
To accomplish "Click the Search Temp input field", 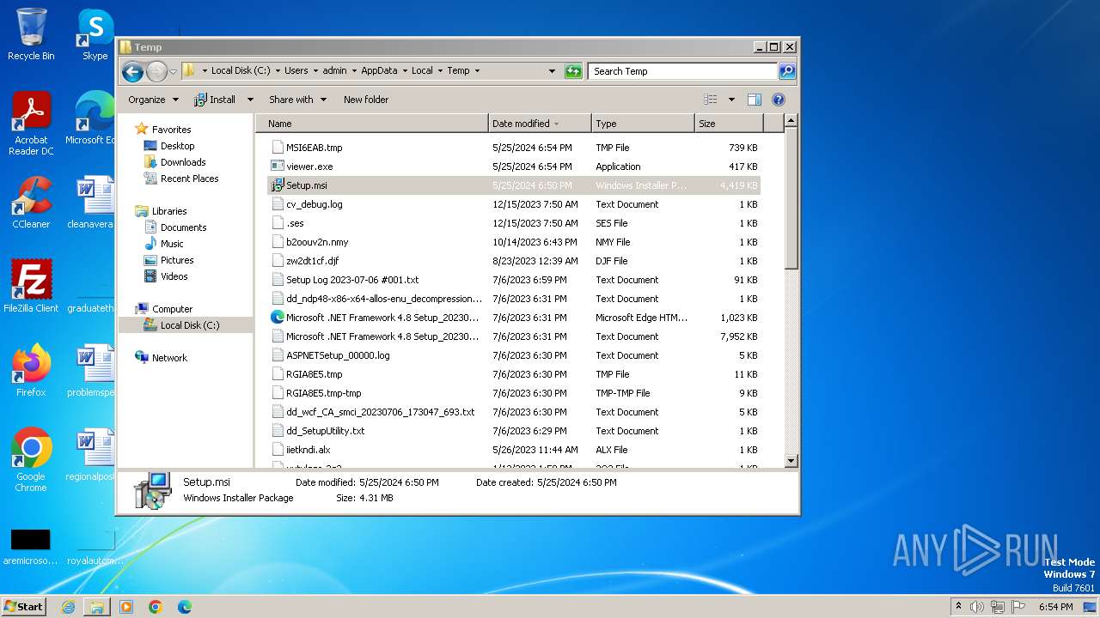I will (x=682, y=71).
